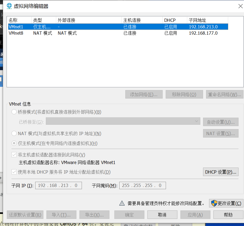This screenshot has width=244, height=226.
Task: Click the Virtual Network Editor globe icon
Action: (9, 6)
